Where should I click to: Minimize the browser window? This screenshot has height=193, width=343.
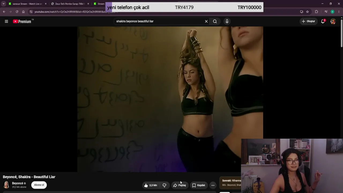click(x=322, y=4)
